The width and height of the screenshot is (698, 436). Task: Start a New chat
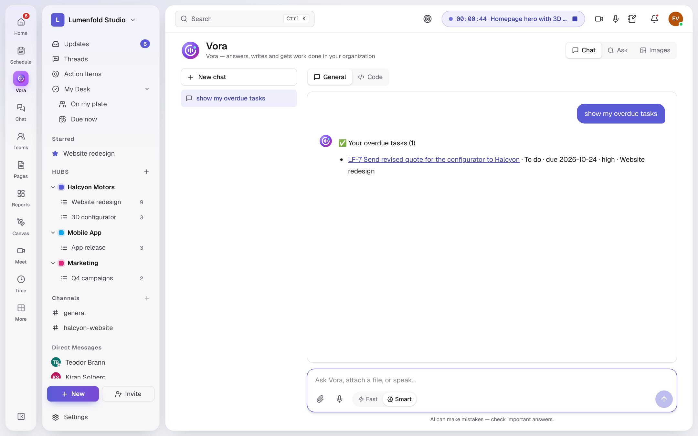coord(239,77)
